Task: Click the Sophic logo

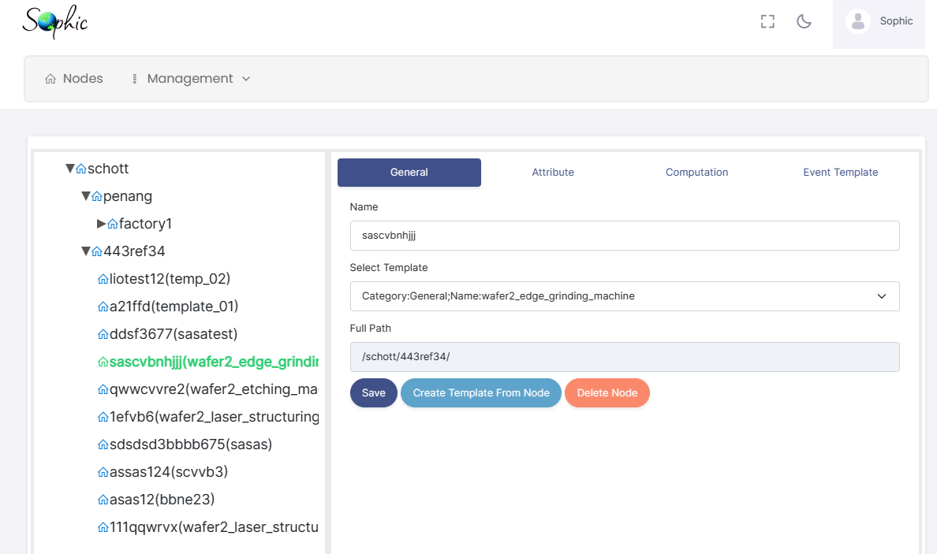Action: point(54,22)
